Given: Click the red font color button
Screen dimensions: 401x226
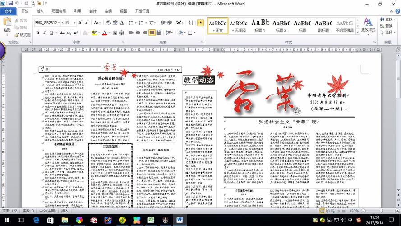Looking at the screenshot, I should (104, 33).
